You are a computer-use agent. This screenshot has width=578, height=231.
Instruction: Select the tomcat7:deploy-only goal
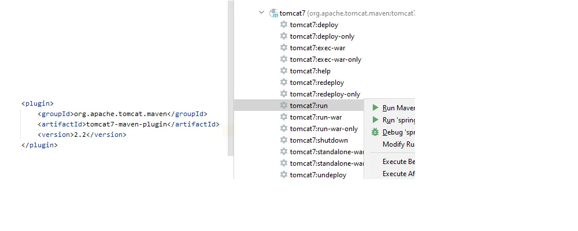322,36
